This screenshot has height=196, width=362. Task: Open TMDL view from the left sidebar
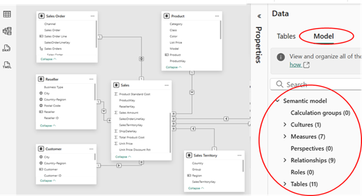coord(7,64)
